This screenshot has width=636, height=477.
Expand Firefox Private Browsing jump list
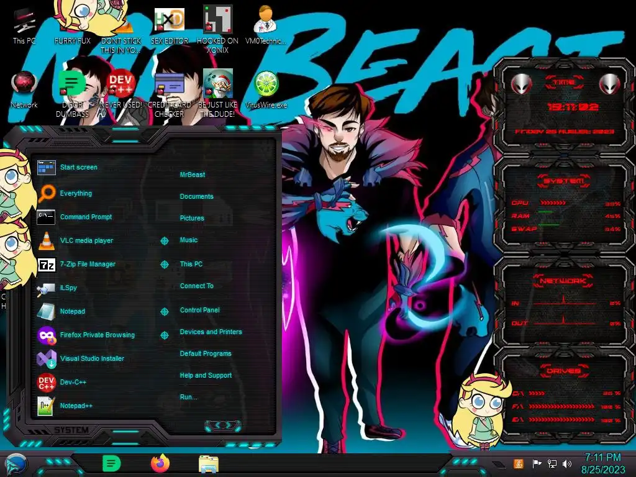point(164,335)
